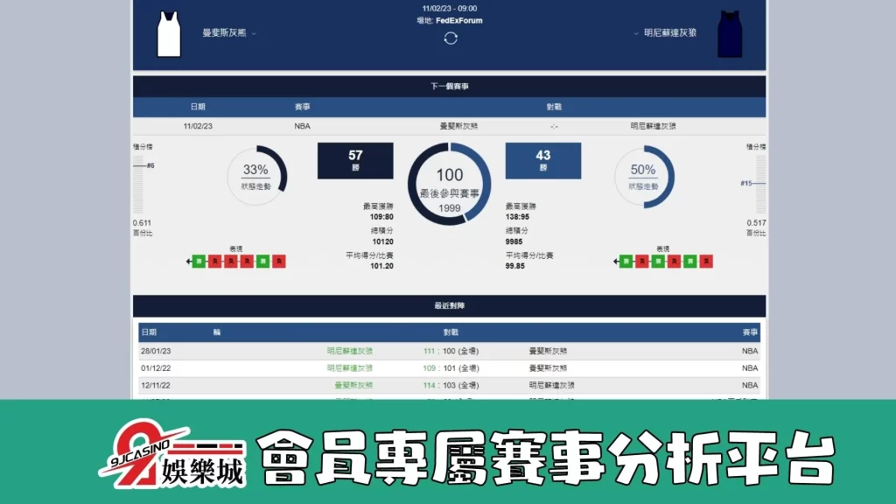Click the 99.85 average points value

tap(514, 266)
